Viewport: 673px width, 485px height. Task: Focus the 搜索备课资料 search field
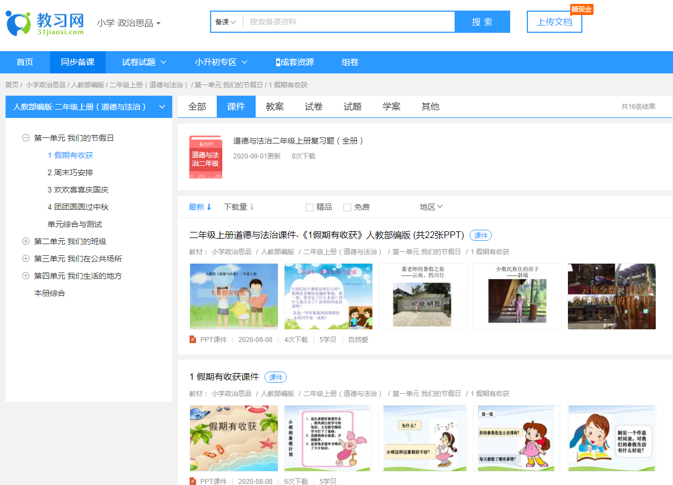click(x=348, y=22)
